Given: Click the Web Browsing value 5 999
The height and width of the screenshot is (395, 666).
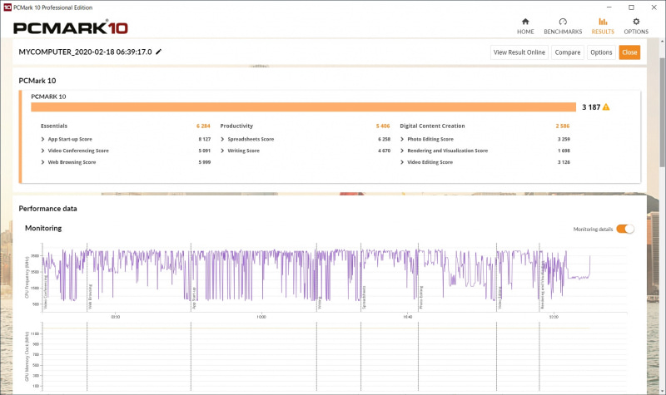Looking at the screenshot, I should [204, 162].
